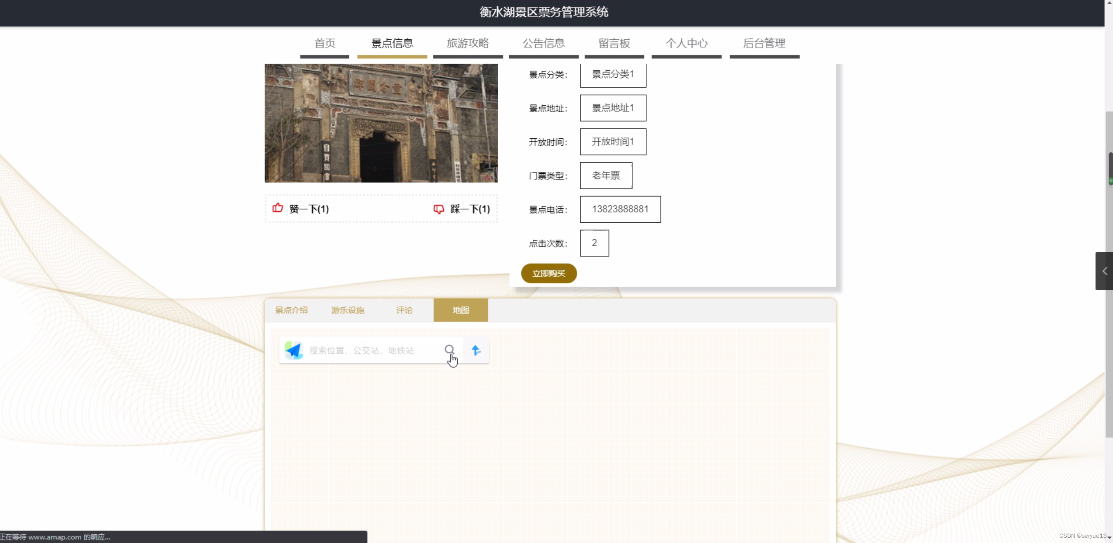Open 个人中心 in navigation
The width and height of the screenshot is (1113, 543).
[x=686, y=43]
